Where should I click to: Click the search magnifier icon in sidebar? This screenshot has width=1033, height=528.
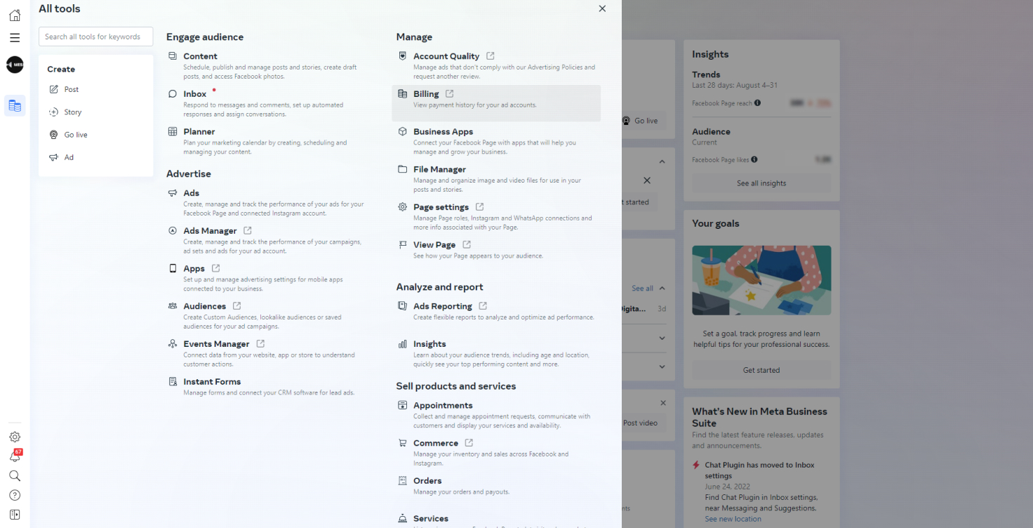(15, 476)
